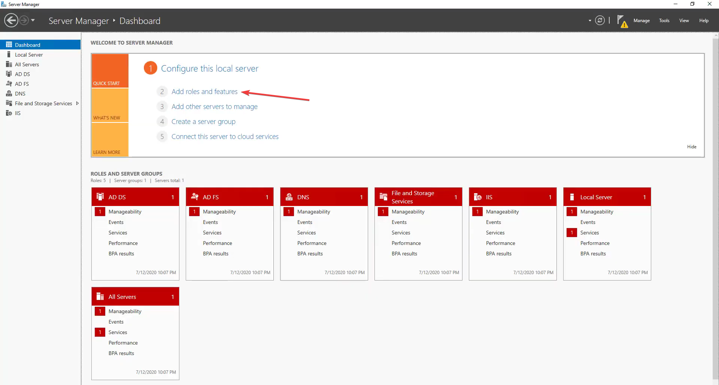Image resolution: width=719 pixels, height=385 pixels.
Task: Click the Forward navigation arrow button
Action: pos(24,20)
